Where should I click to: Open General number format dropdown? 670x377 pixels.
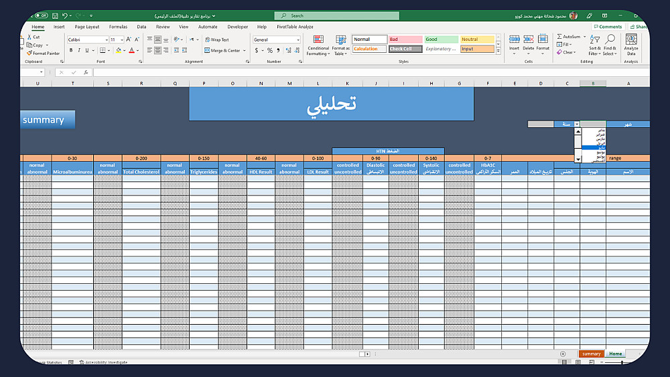[298, 40]
